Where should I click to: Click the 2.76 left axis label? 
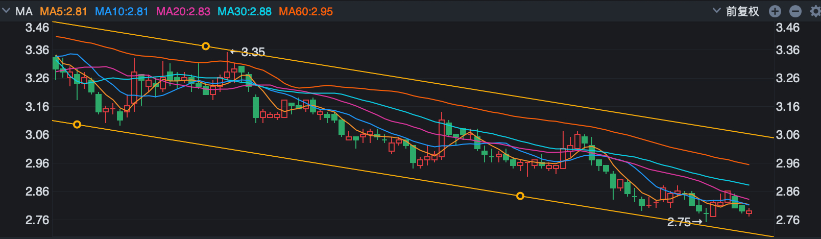[x=37, y=220]
